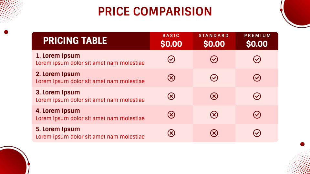Click the Standard cross icon in row 4
310x174 pixels.
(x=214, y=114)
